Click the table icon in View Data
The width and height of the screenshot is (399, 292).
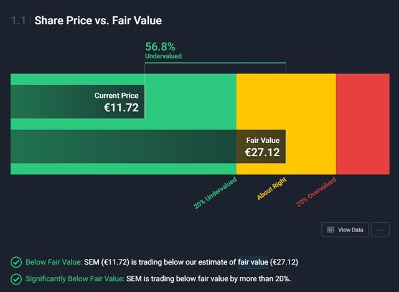coord(330,230)
